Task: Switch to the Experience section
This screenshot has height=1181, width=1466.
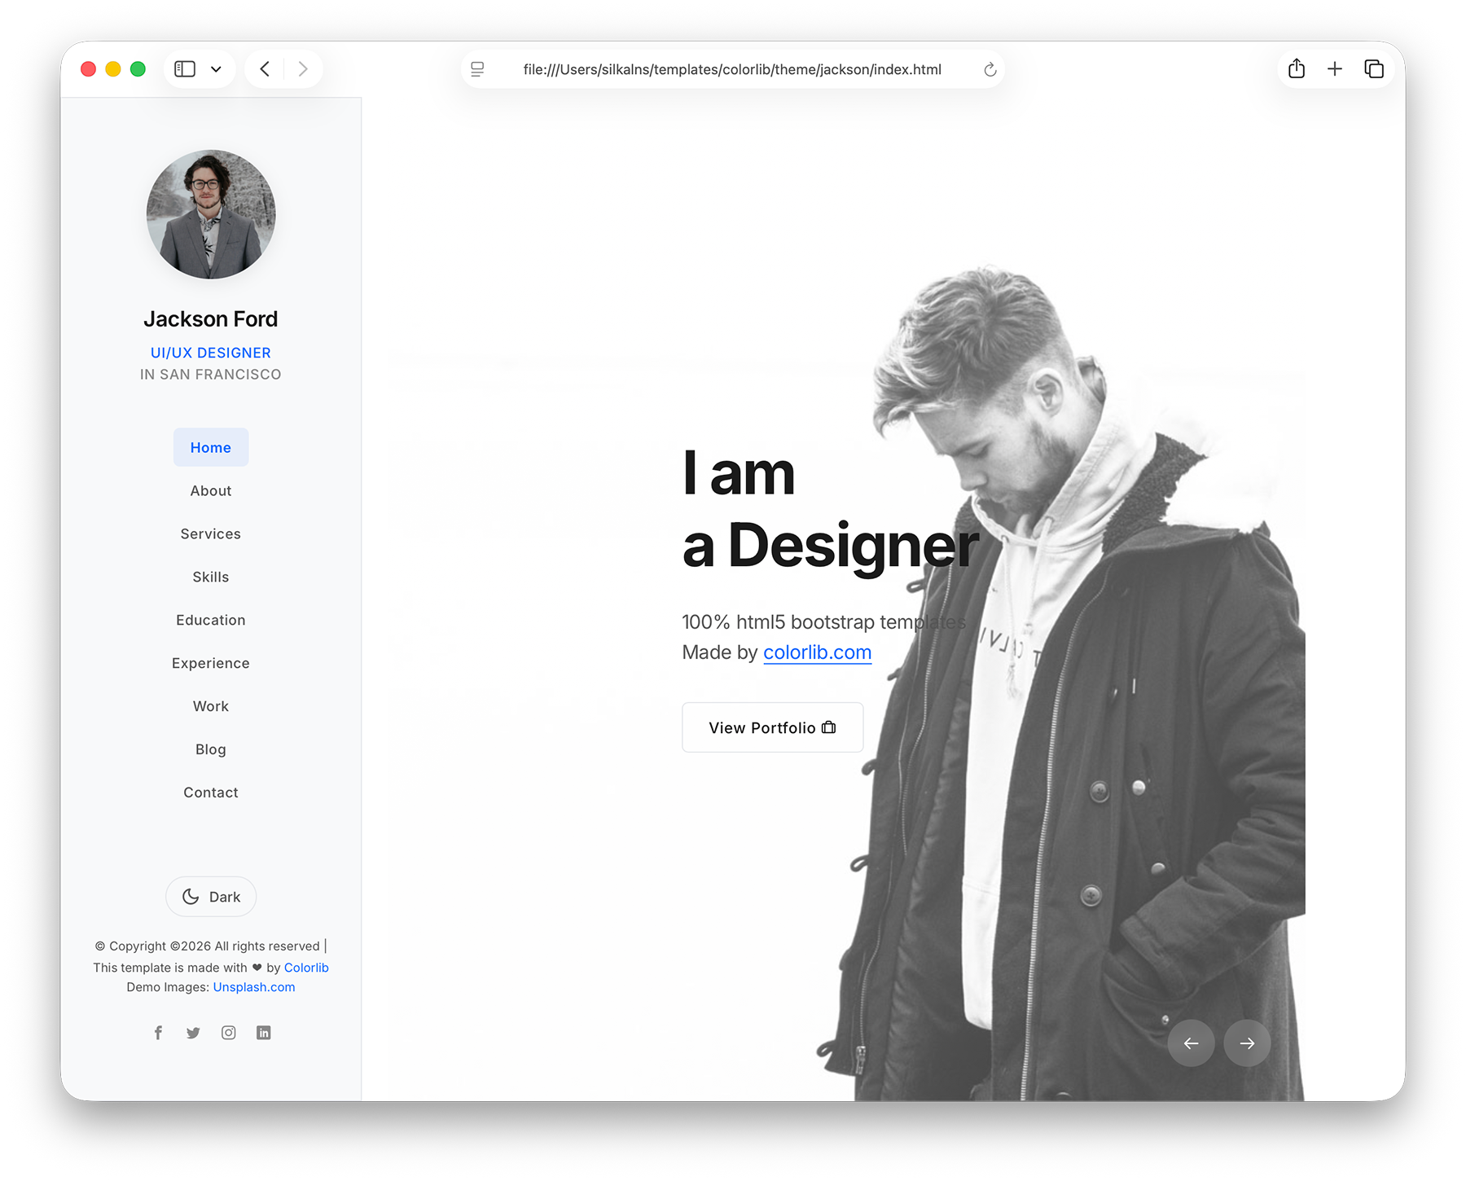Action: [210, 662]
